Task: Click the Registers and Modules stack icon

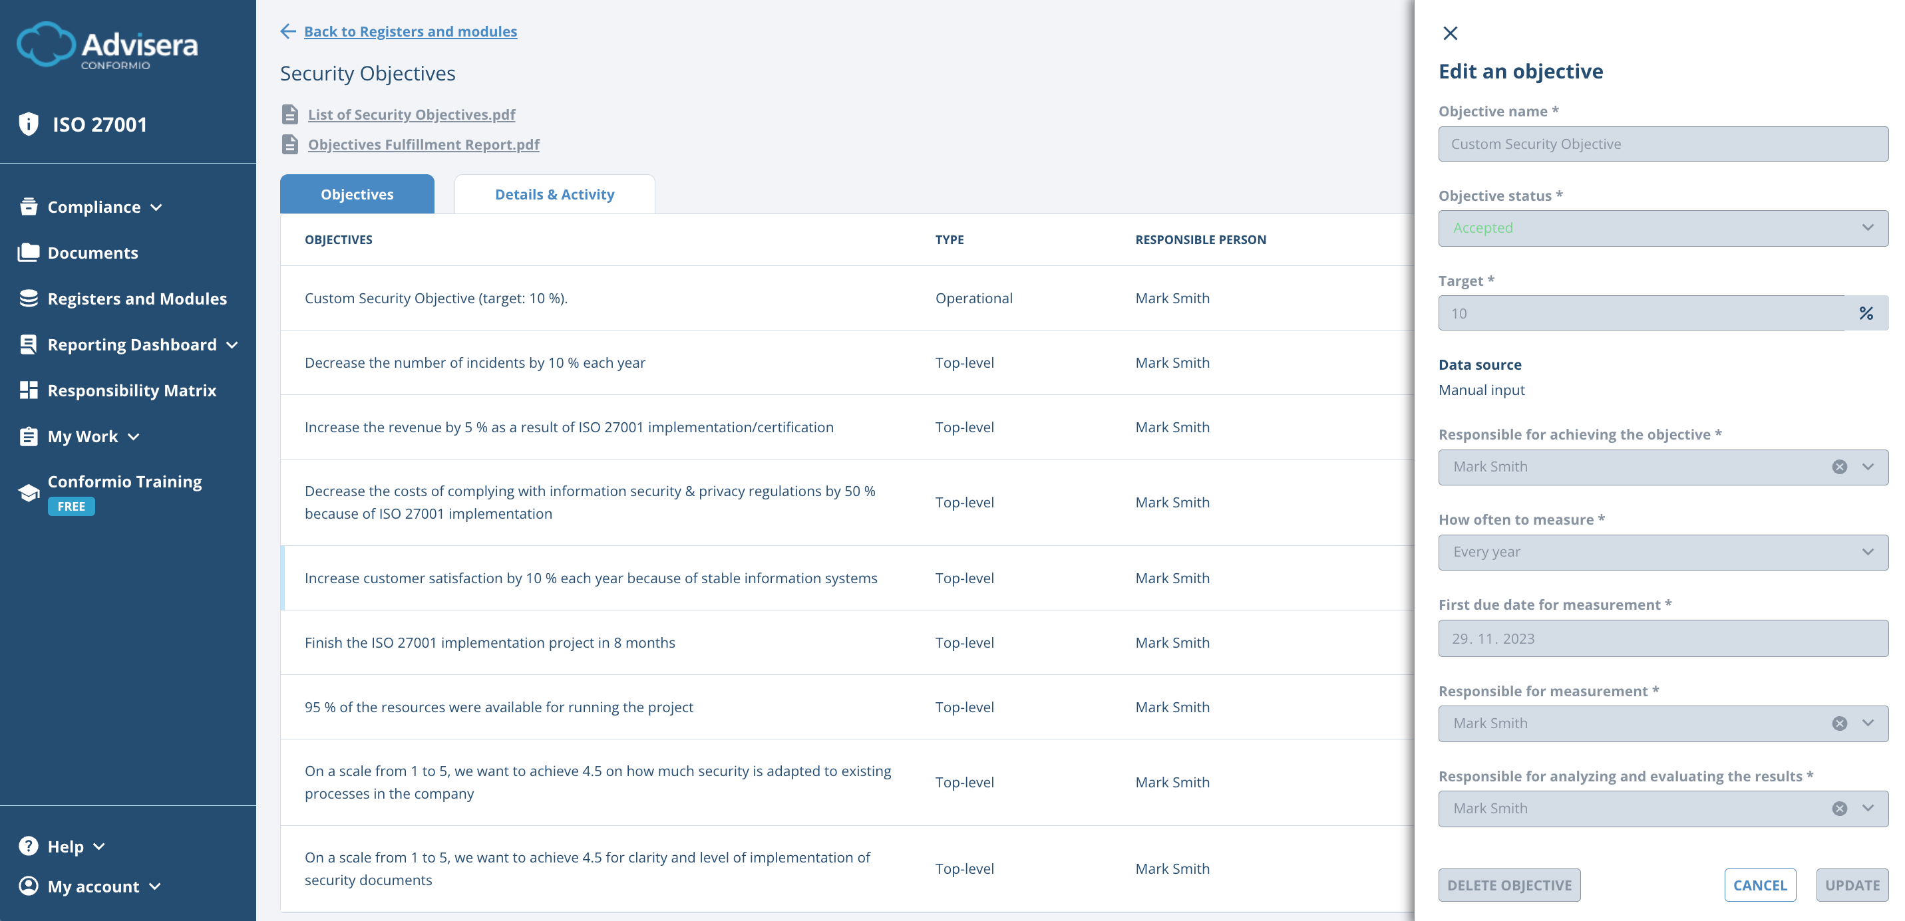Action: [28, 298]
